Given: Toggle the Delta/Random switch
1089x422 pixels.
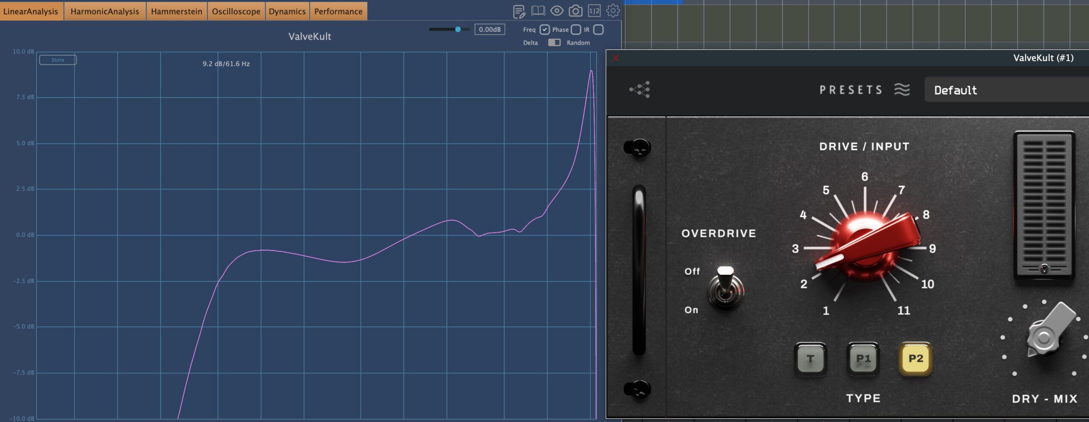Looking at the screenshot, I should pyautogui.click(x=554, y=42).
